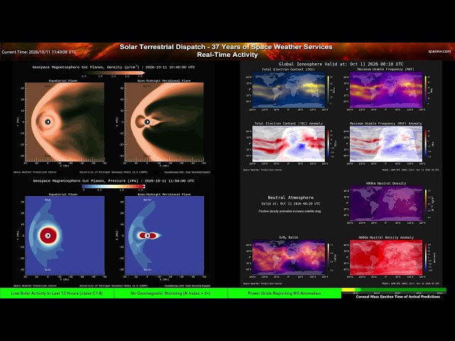Open the Maximum Usable Frequency (MUF) map
Image resolution: width=455 pixels, height=341 pixels.
[x=386, y=90]
